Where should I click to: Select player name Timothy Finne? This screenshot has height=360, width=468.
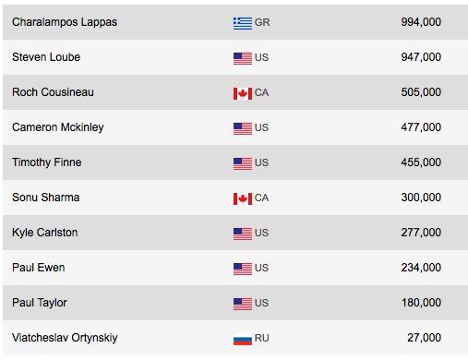[47, 162]
